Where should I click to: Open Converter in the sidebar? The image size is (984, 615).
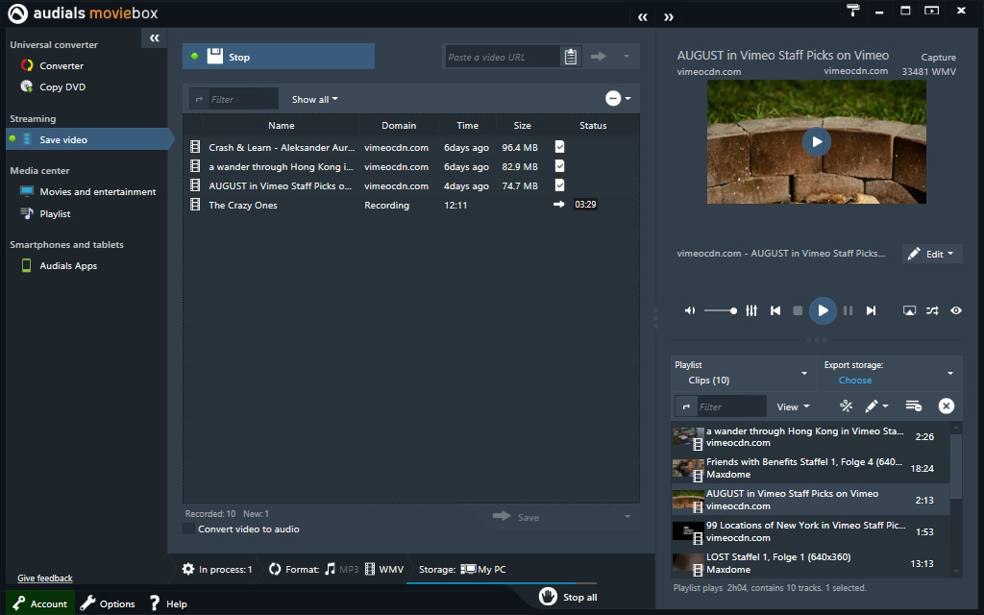[61, 66]
